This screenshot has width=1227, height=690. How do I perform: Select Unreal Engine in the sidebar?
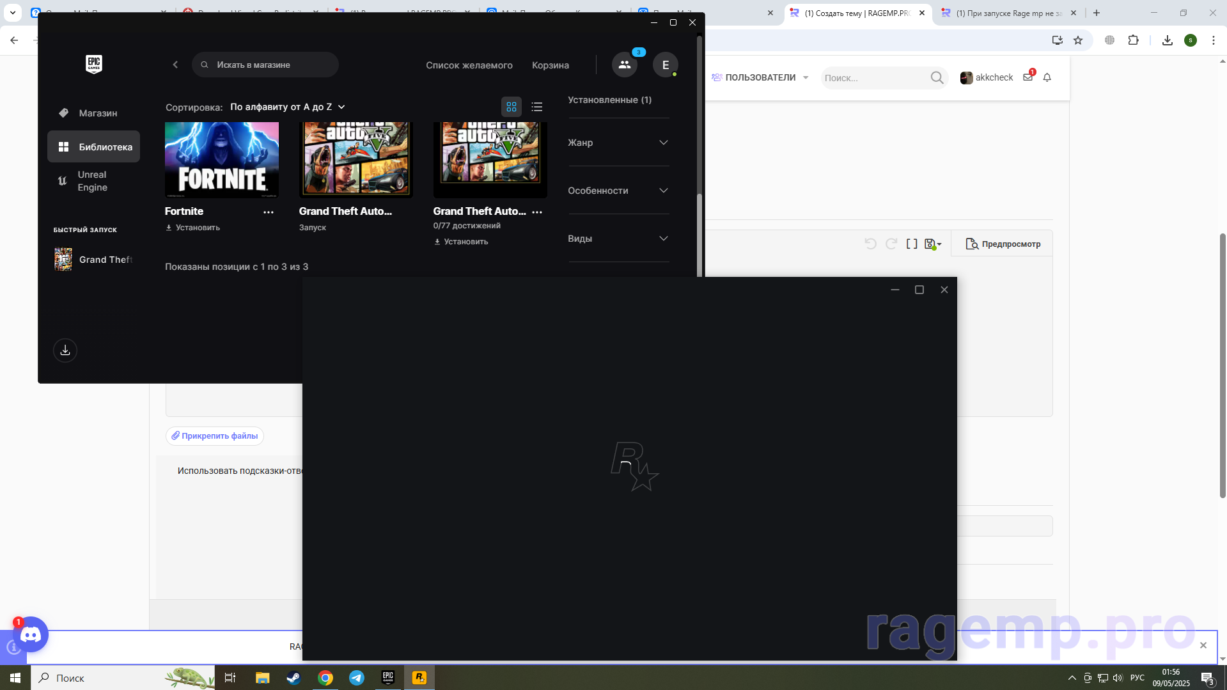(93, 181)
